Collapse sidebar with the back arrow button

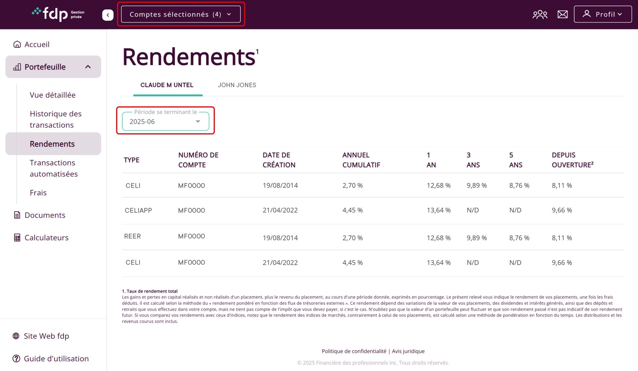(108, 15)
